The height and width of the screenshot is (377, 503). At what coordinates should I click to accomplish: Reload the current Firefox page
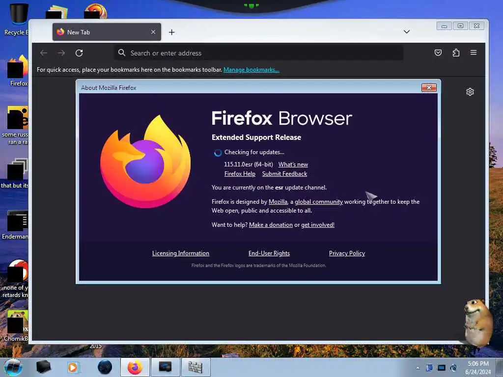pos(79,53)
